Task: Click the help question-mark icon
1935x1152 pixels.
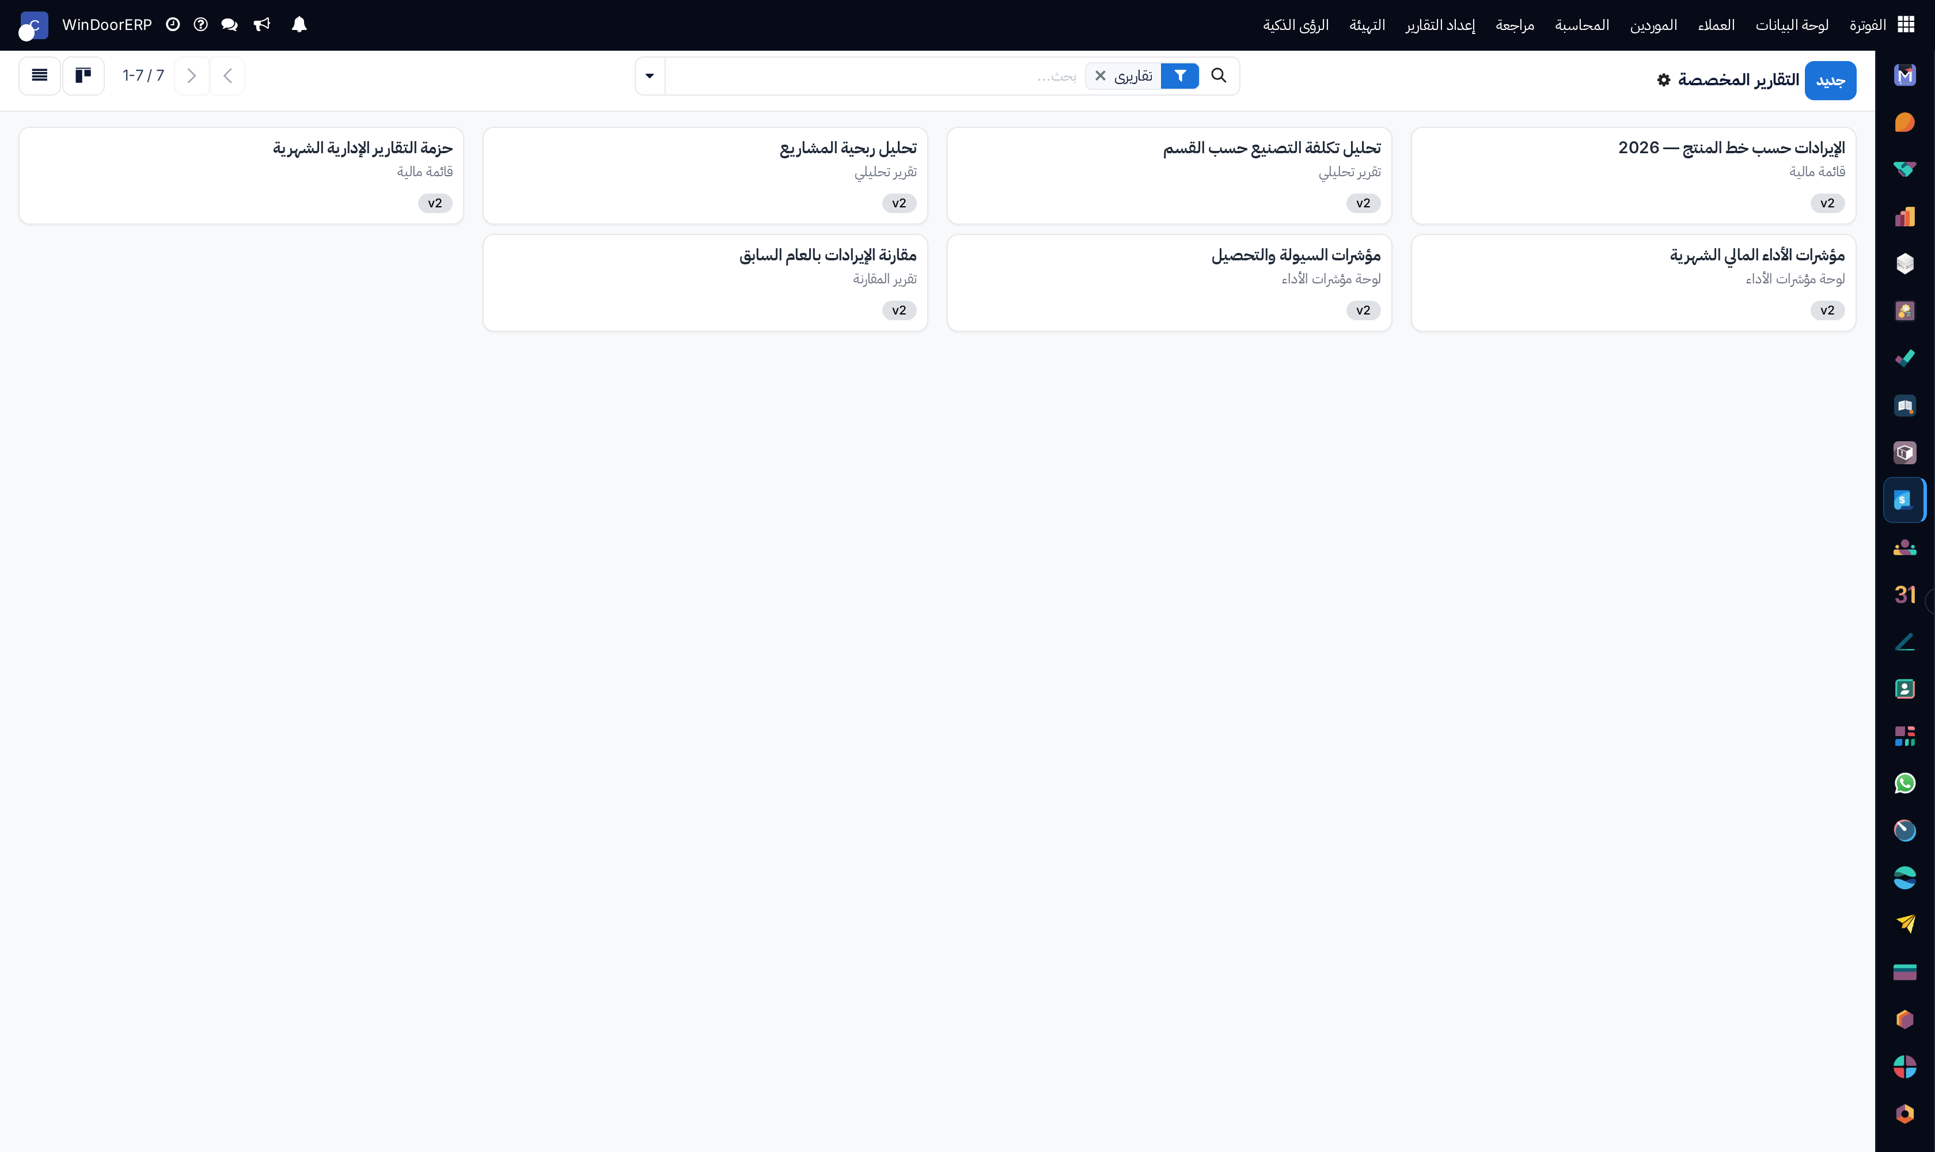Action: click(x=200, y=25)
